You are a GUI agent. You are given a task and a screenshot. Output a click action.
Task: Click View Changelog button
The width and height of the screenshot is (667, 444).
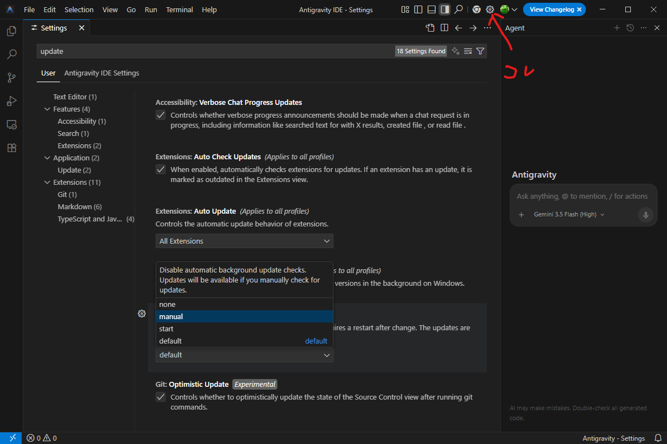click(x=552, y=9)
